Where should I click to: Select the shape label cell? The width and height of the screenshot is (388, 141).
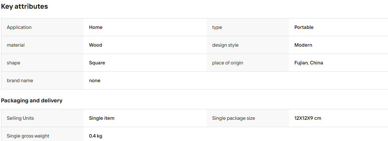click(42, 63)
